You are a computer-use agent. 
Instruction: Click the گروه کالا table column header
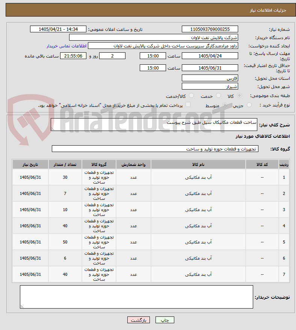click(99, 164)
